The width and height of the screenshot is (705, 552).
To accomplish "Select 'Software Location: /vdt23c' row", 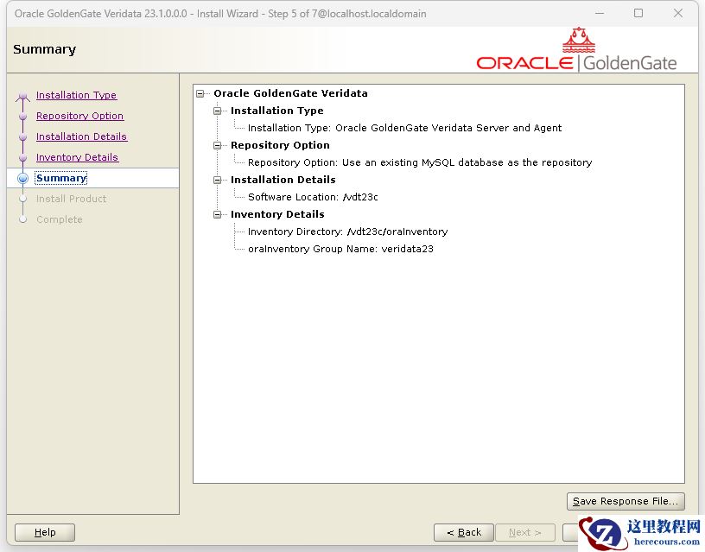I will [x=313, y=197].
